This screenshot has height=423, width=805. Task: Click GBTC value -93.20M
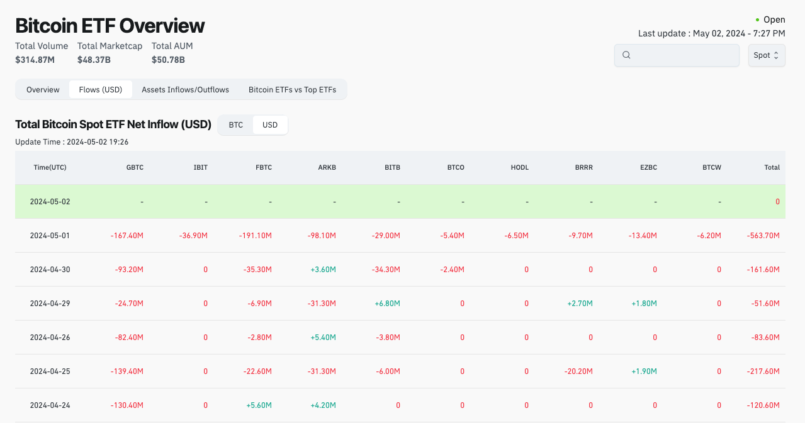pyautogui.click(x=129, y=270)
